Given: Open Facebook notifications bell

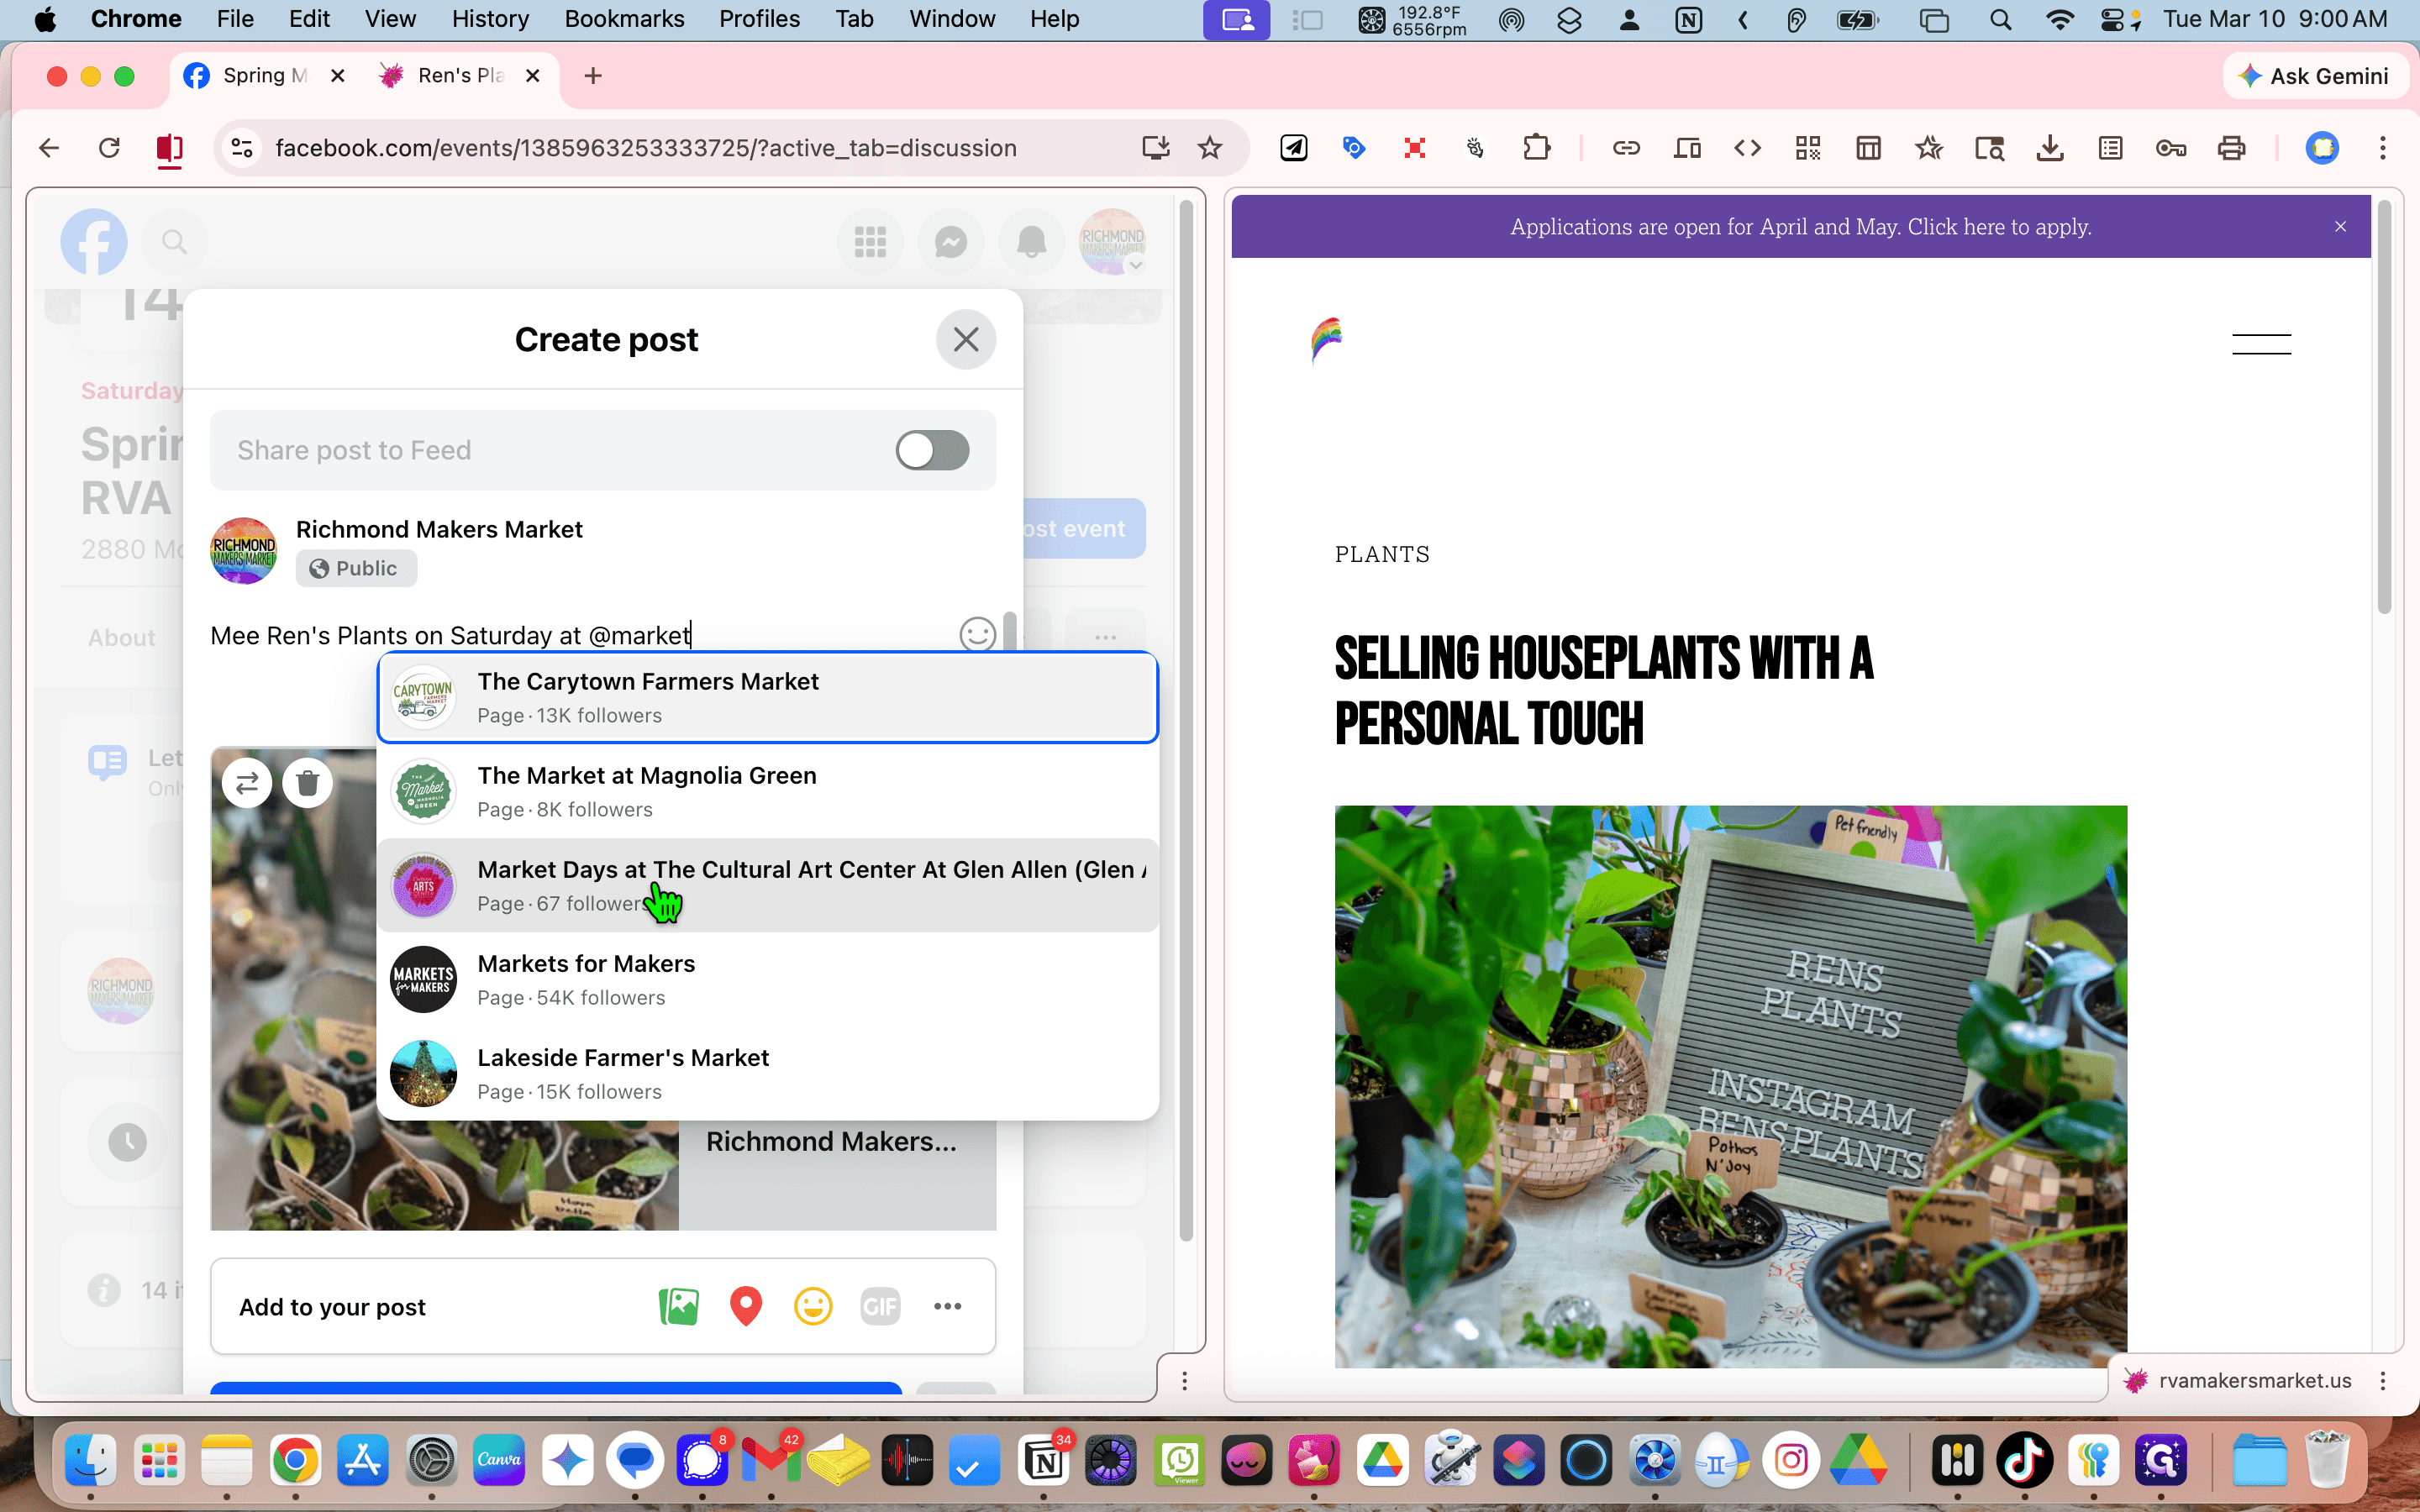Looking at the screenshot, I should (x=1031, y=241).
